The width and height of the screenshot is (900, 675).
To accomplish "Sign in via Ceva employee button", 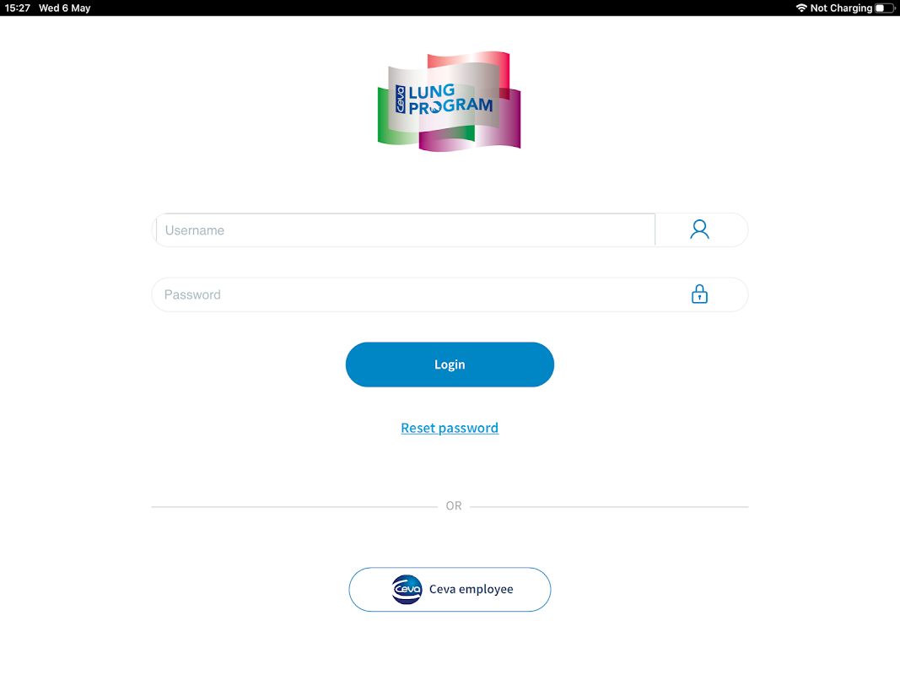I will pos(450,590).
